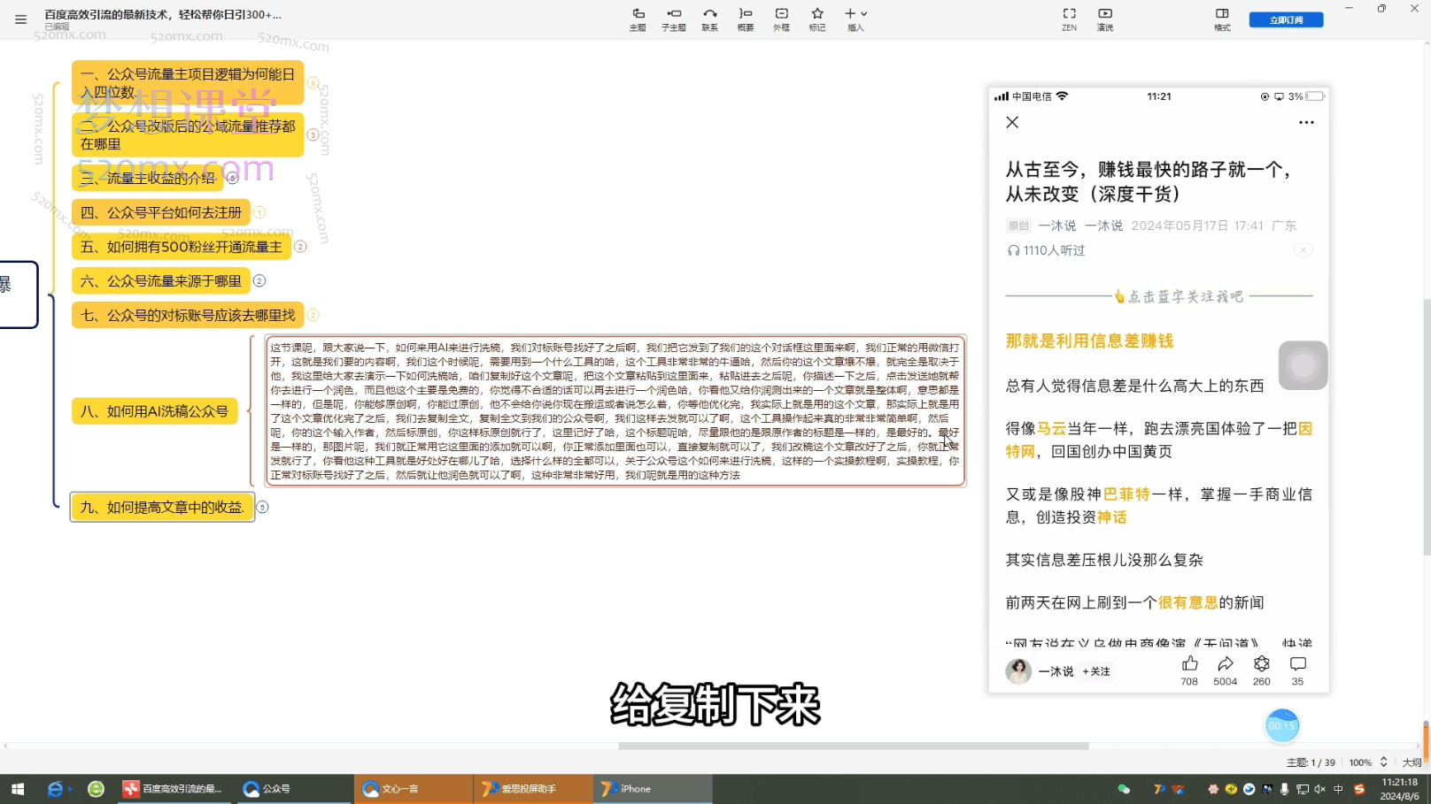Viewport: 1431px width, 804px height.
Task: Click the 立即订阅 subscribe button
Action: (1286, 18)
